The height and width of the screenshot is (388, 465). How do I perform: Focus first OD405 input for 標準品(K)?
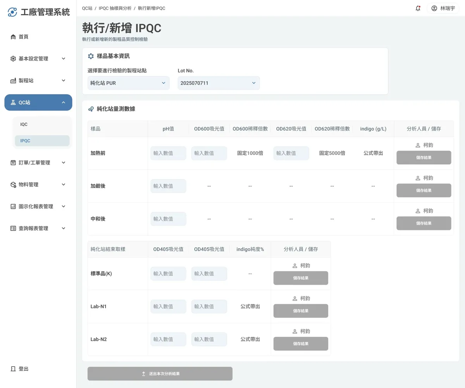[x=168, y=274]
